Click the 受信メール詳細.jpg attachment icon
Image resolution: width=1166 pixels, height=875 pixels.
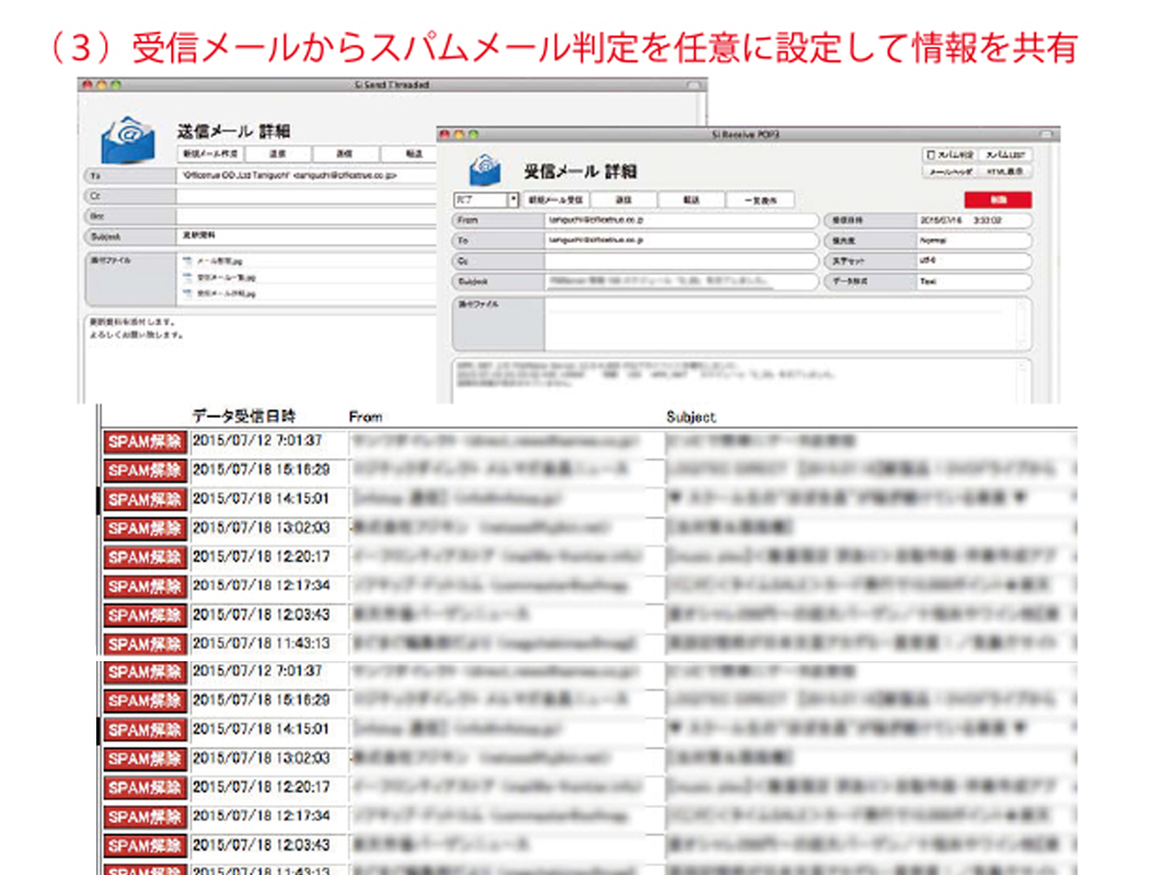189,292
